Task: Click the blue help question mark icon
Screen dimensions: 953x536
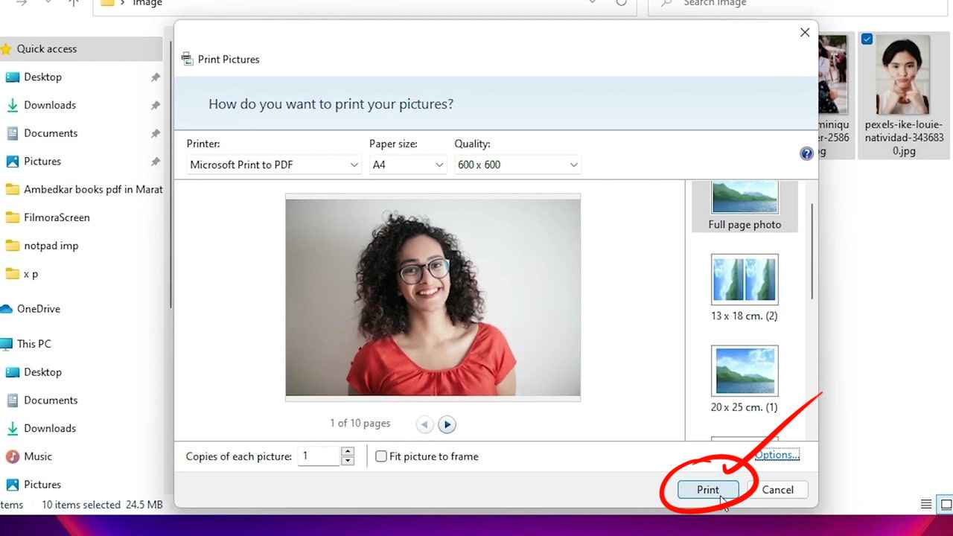Action: click(x=806, y=153)
